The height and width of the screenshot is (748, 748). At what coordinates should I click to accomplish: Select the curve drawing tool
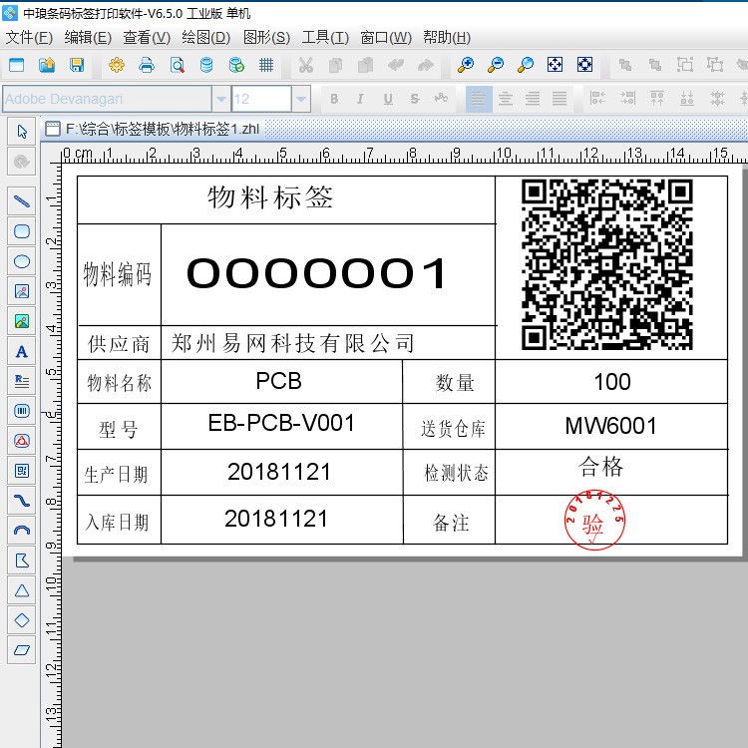pos(22,501)
